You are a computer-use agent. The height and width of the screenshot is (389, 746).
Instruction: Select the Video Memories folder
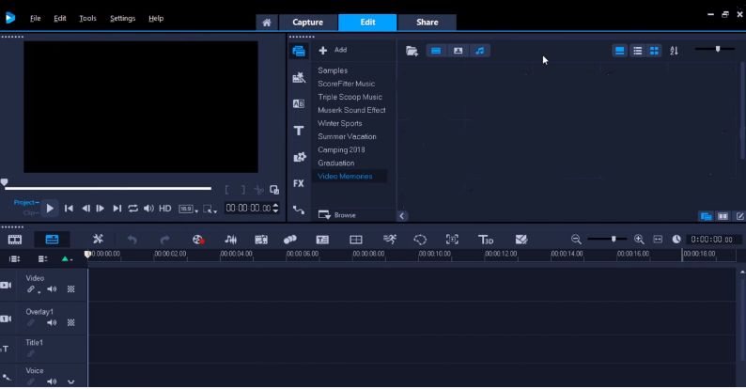point(350,176)
